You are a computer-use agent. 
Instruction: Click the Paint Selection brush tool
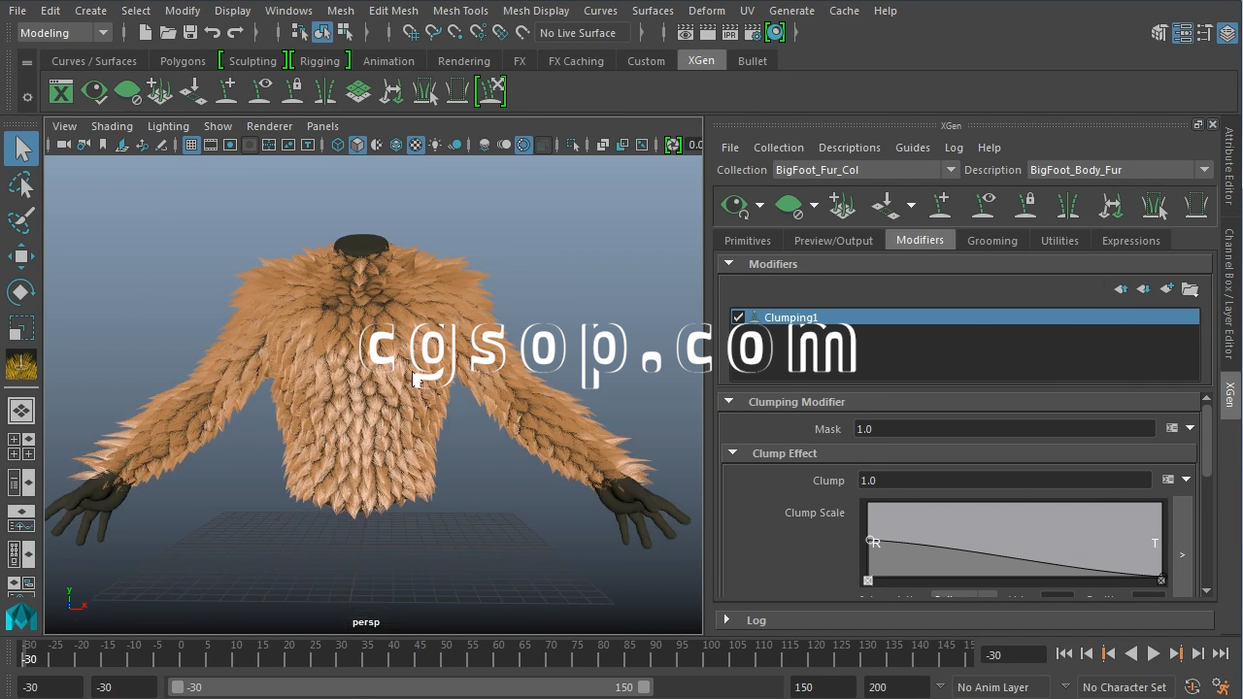pyautogui.click(x=21, y=219)
